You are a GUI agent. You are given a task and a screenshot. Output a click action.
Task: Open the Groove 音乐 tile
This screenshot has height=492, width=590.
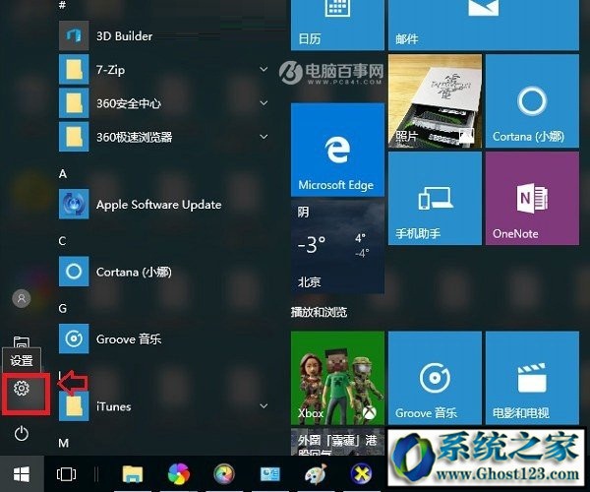coord(435,378)
